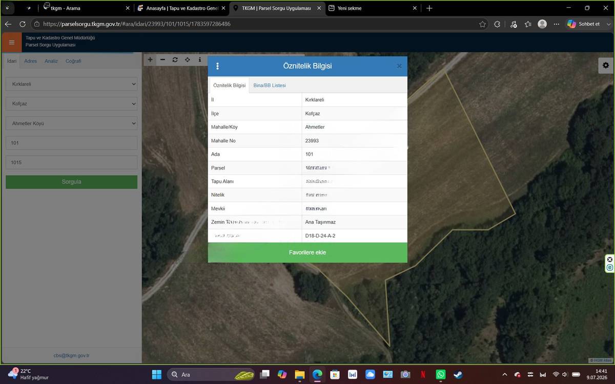Image resolution: width=615 pixels, height=384 pixels.
Task: Expand the Ahmetler Köyü neighborhood dropdown
Action: coord(72,123)
